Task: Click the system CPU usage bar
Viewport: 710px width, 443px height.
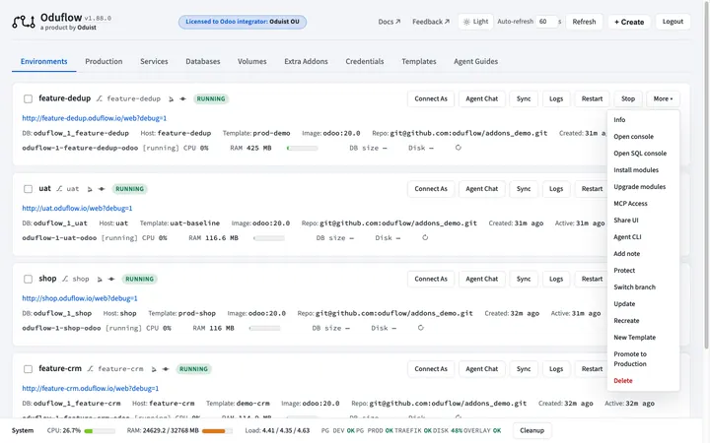Action: [100, 431]
